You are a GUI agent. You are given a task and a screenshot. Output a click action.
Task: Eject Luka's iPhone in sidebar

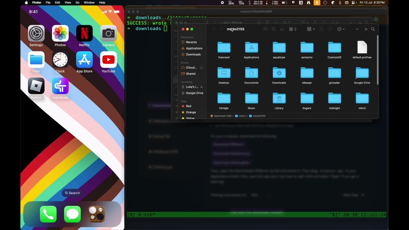[x=201, y=87]
